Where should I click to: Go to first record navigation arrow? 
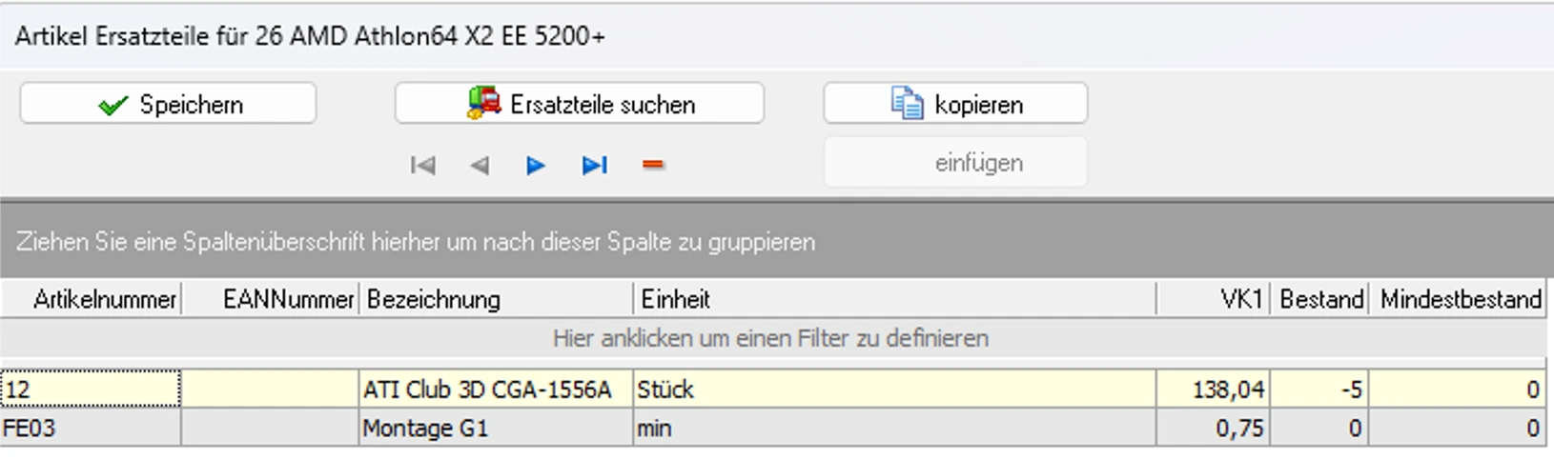(422, 166)
